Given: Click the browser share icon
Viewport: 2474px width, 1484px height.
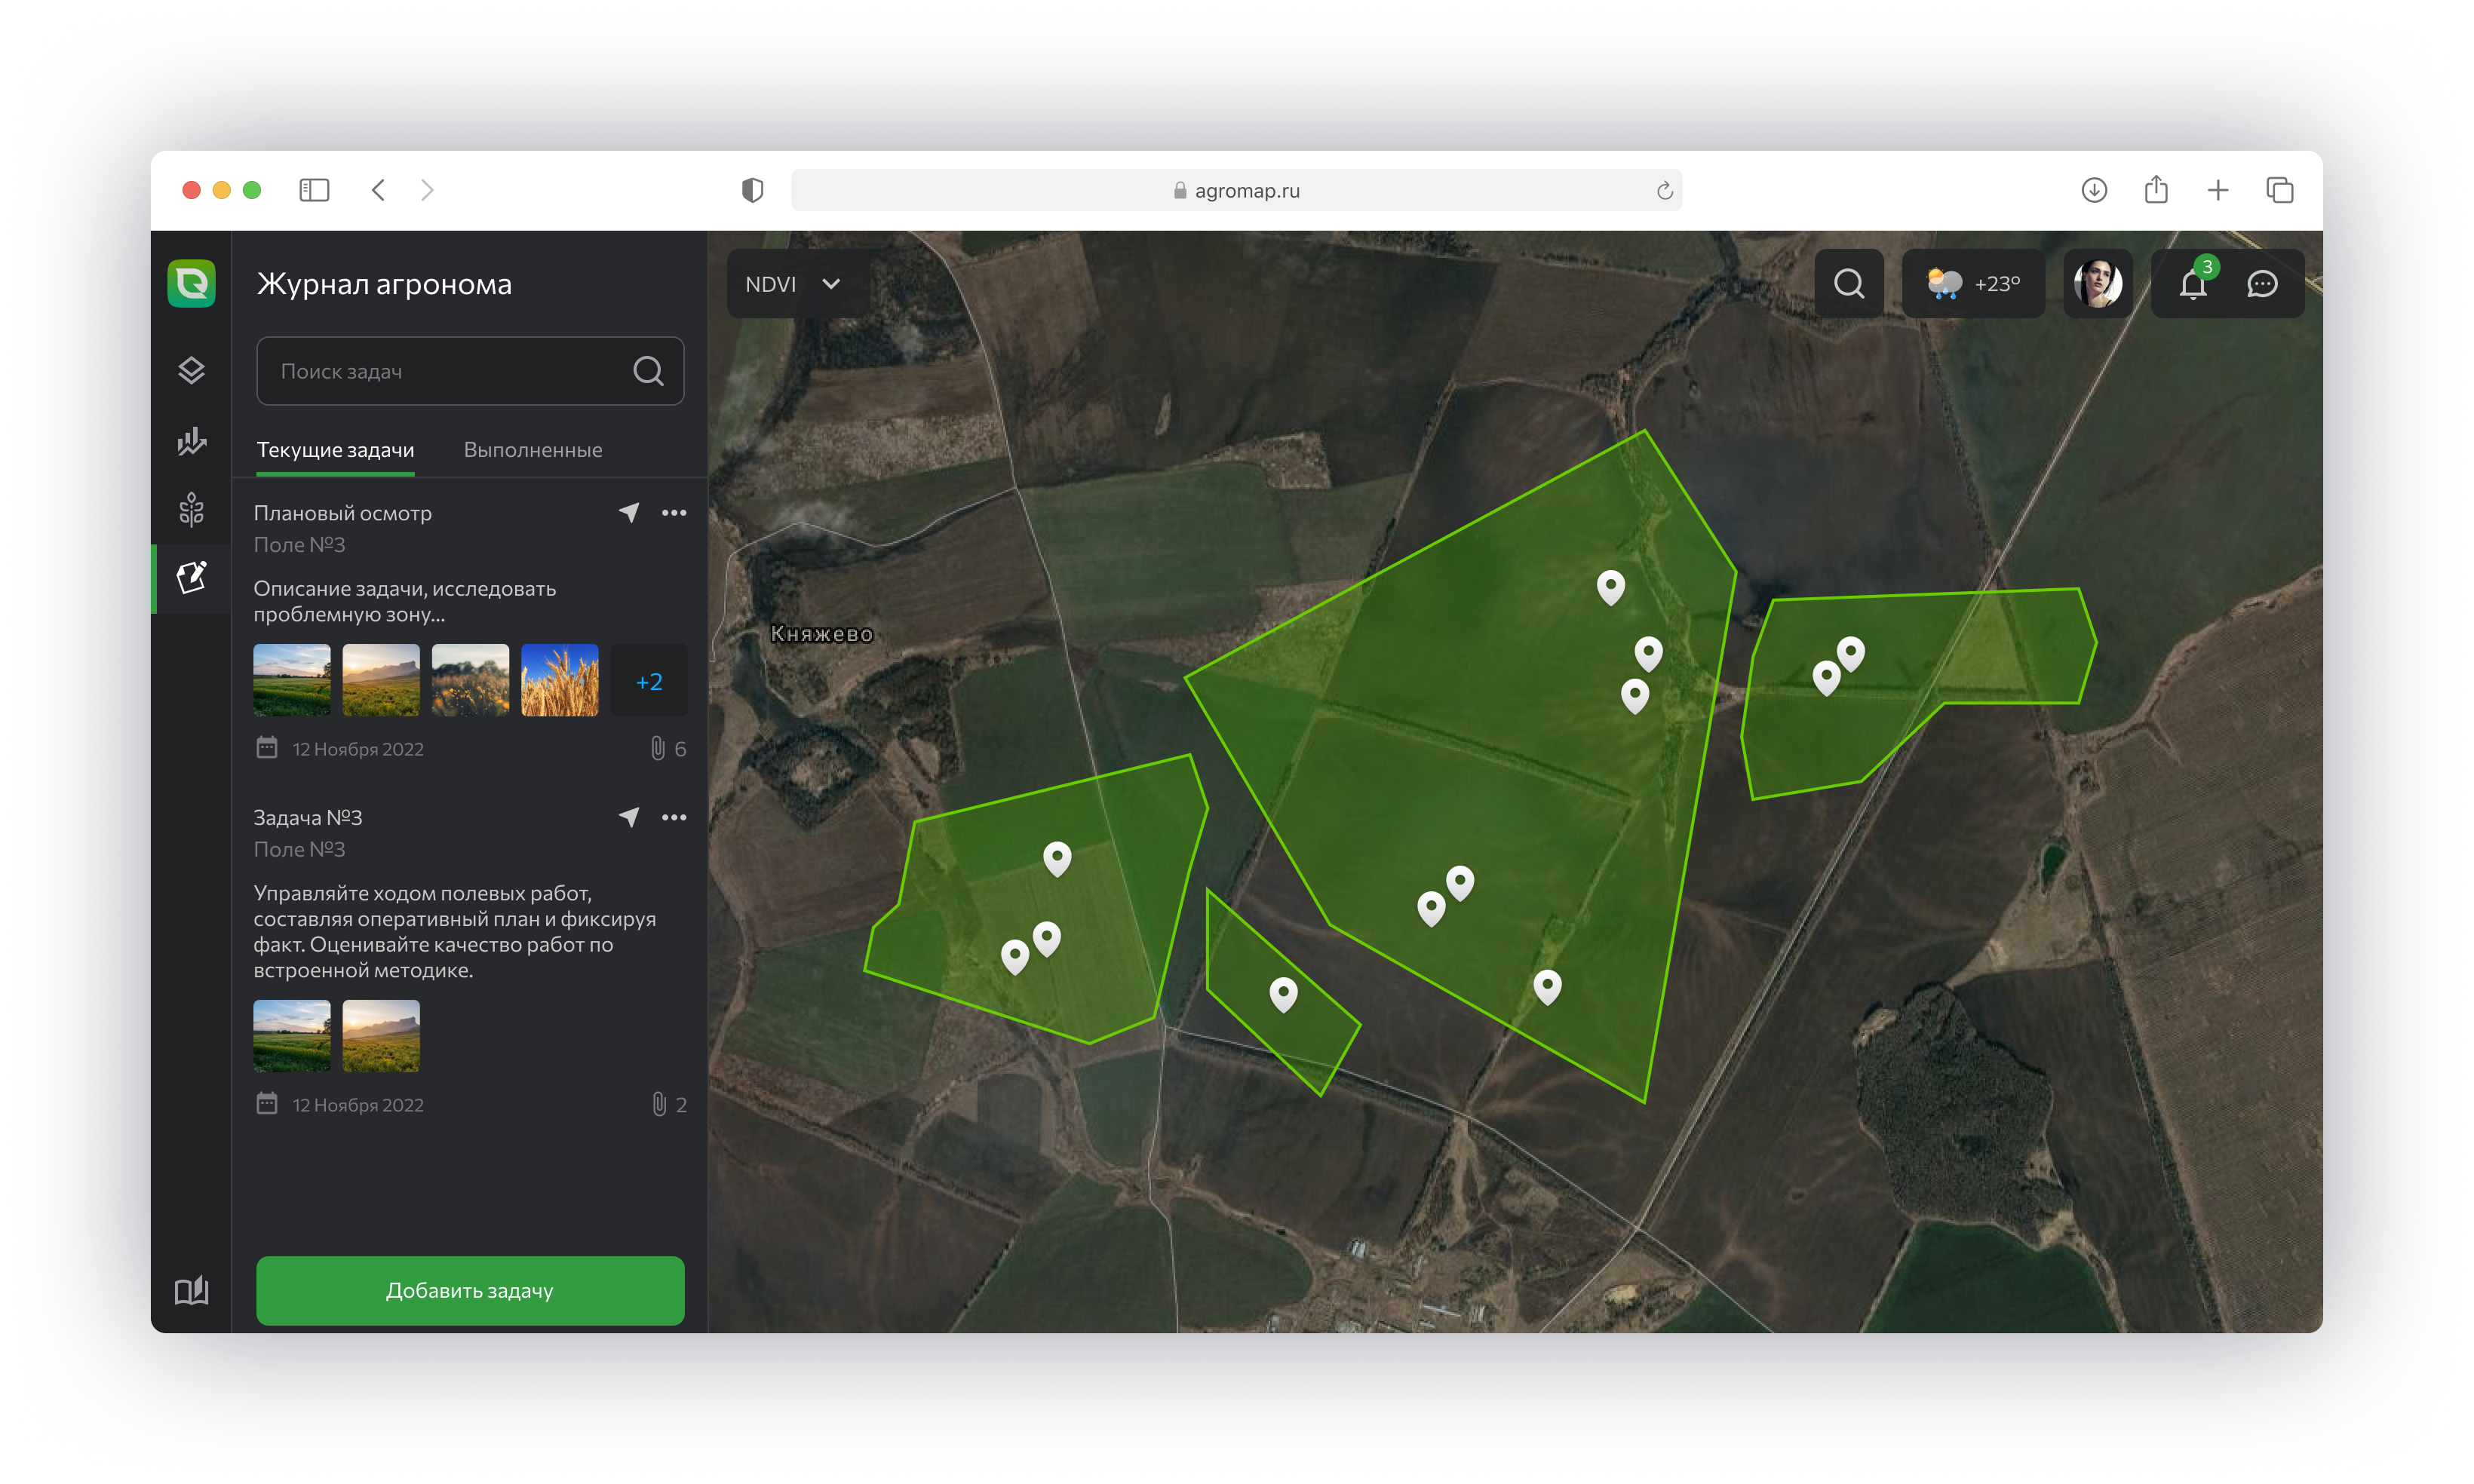Looking at the screenshot, I should (x=2156, y=189).
